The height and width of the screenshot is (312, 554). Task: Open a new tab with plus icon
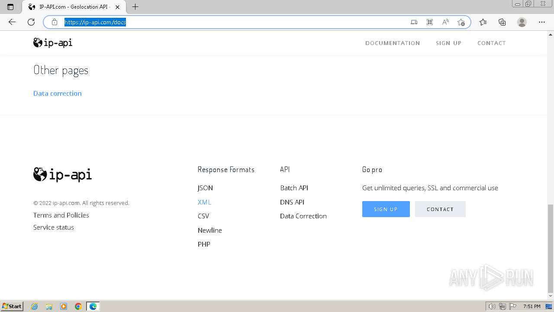tap(135, 7)
